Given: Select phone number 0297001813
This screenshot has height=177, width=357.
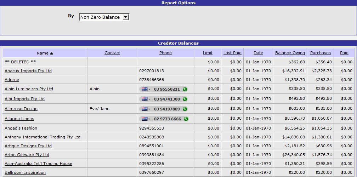Looking at the screenshot, I should click(152, 71).
